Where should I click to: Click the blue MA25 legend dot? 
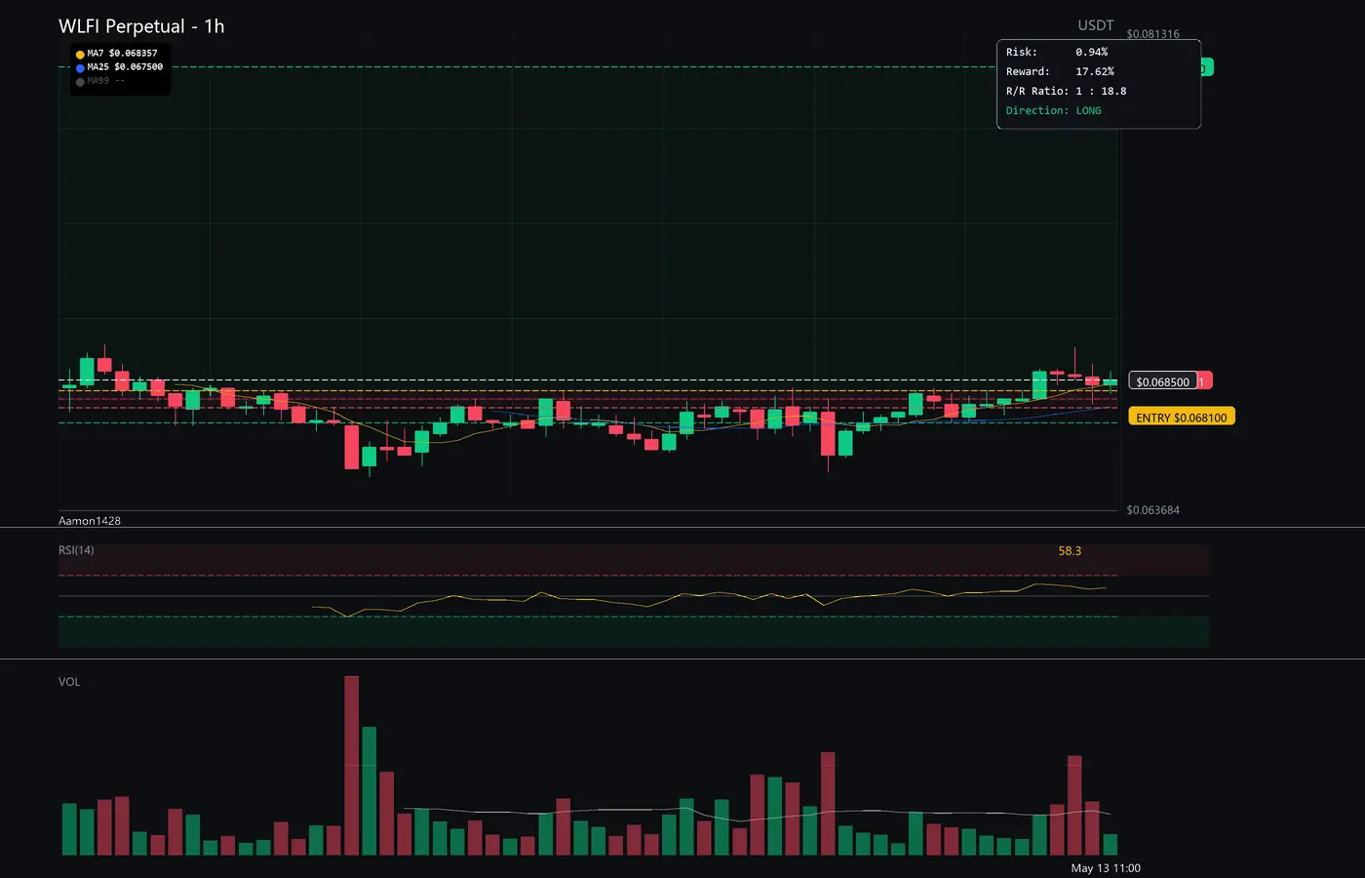point(80,68)
